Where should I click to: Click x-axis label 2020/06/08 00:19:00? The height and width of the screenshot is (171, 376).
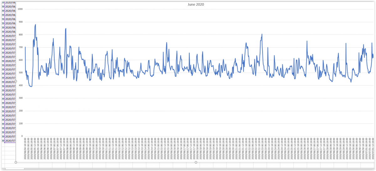click(x=67, y=149)
